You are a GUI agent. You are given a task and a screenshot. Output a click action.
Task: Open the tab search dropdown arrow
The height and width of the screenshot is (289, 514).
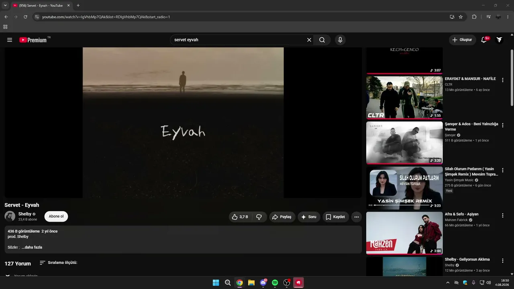point(5,6)
